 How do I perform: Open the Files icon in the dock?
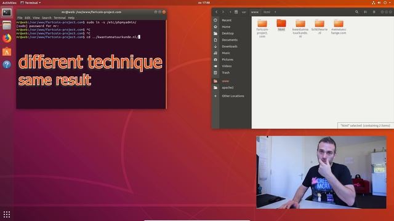coord(7,25)
